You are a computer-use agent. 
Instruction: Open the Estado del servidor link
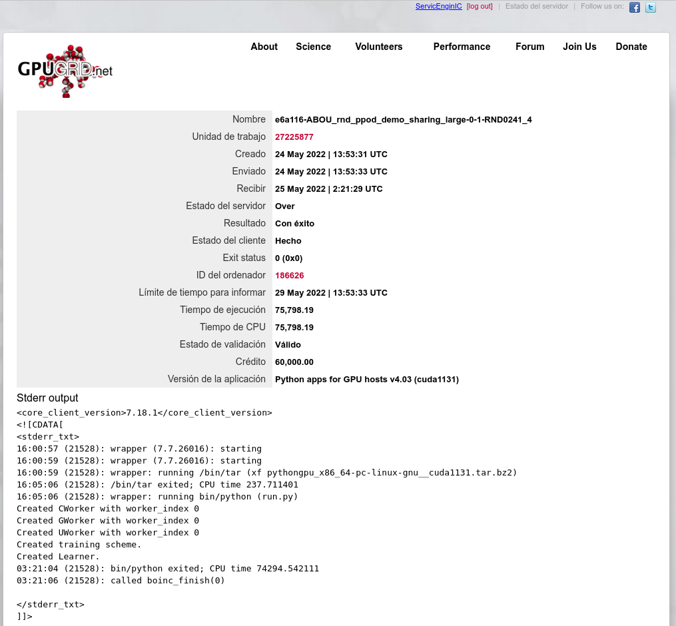537,7
